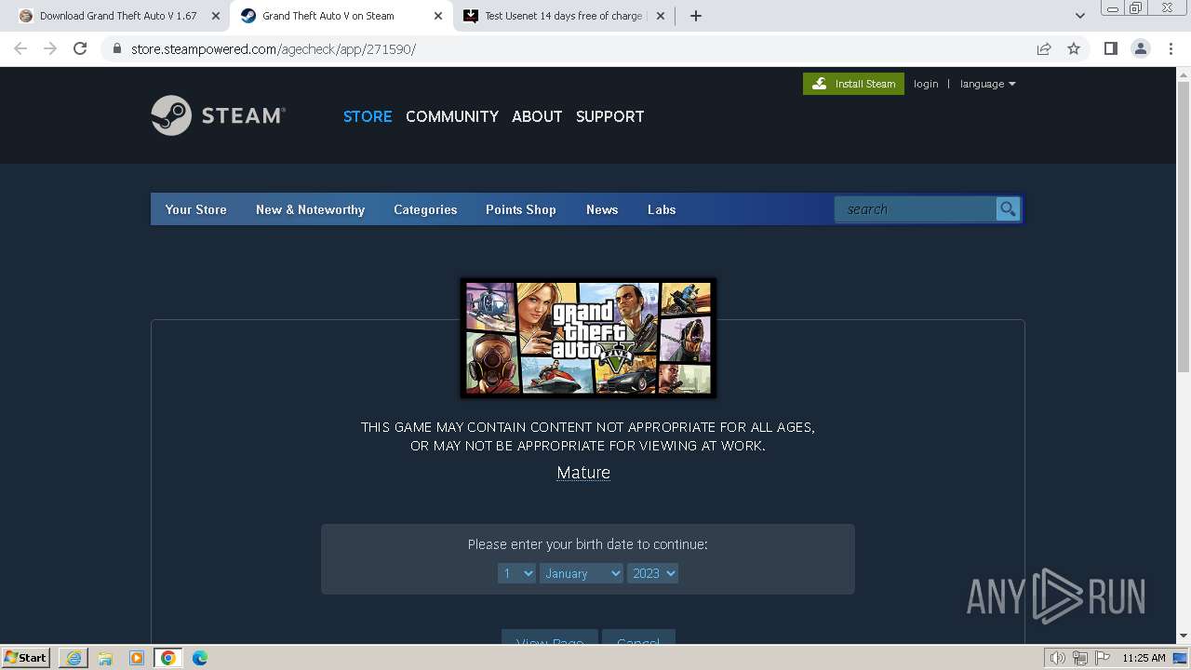Open the Labs tab

coord(662,209)
